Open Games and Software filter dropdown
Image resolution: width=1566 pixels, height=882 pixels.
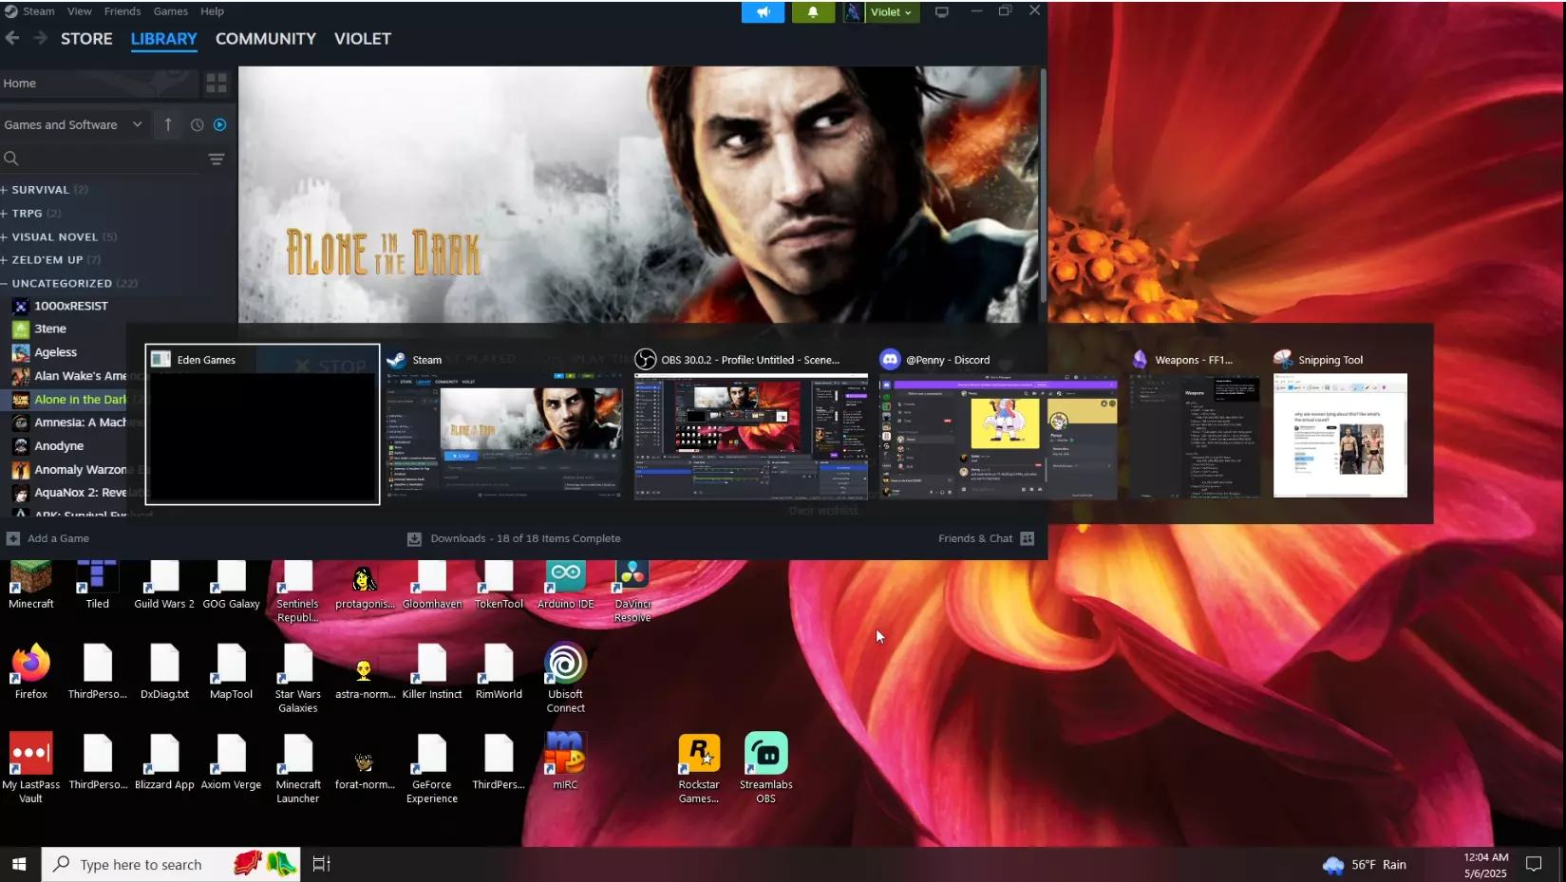pos(73,124)
